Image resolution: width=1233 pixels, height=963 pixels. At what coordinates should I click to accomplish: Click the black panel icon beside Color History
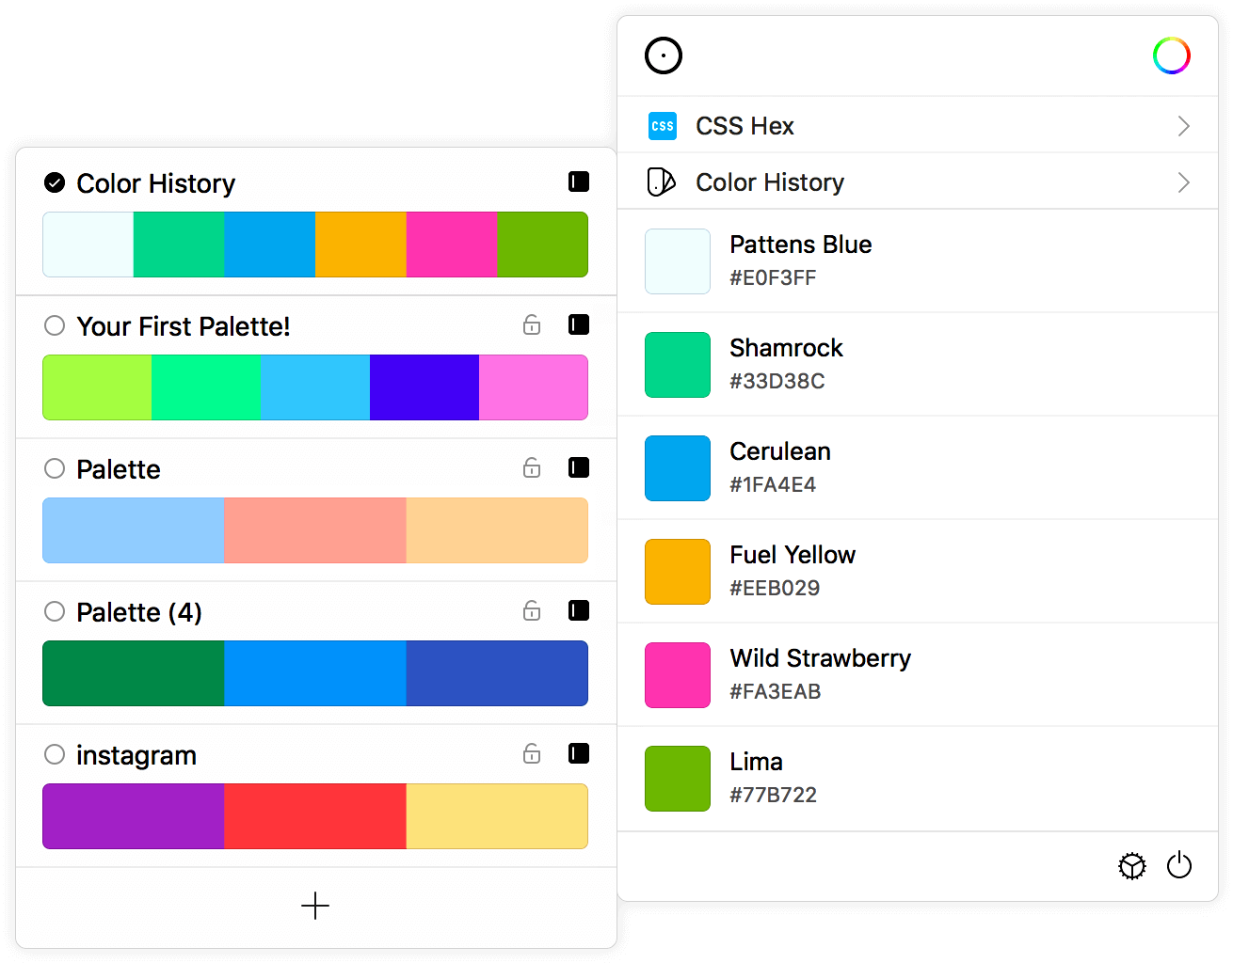(x=579, y=182)
